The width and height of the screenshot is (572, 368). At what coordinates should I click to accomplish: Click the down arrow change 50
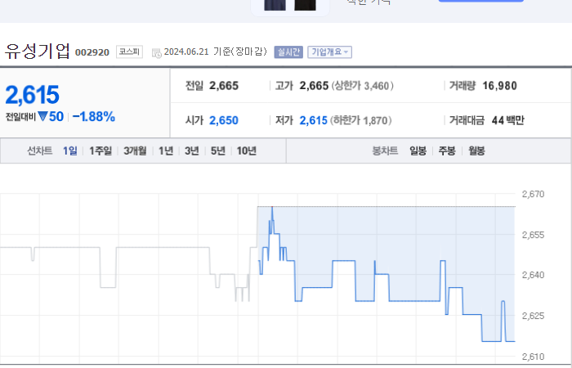point(51,116)
